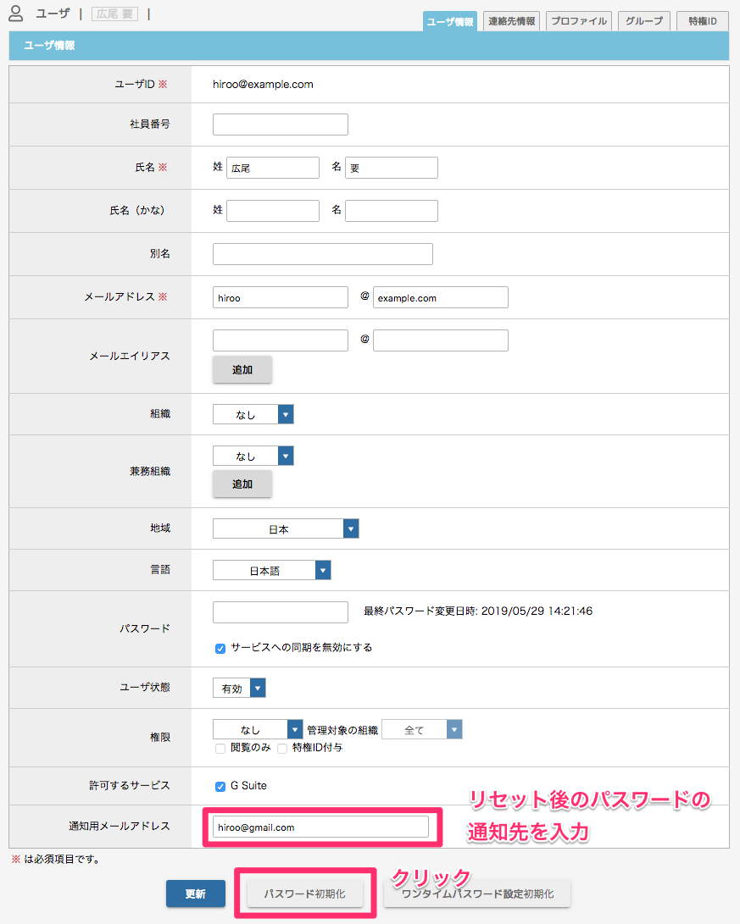Open the 兼務組織 dropdown
The width and height of the screenshot is (740, 924).
tap(253, 456)
